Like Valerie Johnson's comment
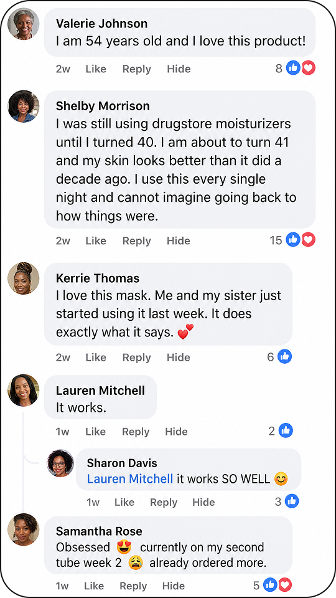 point(96,69)
